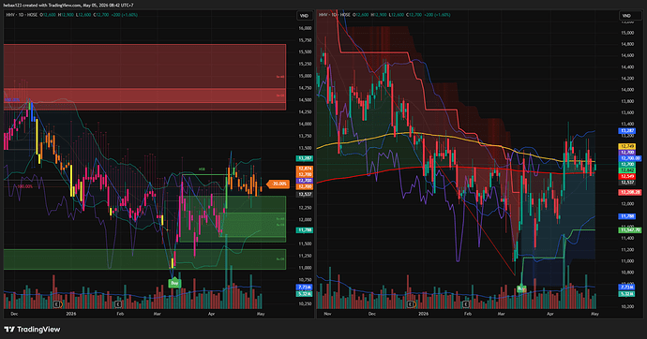Select the green Buy signal marker on right chart

click(x=521, y=288)
